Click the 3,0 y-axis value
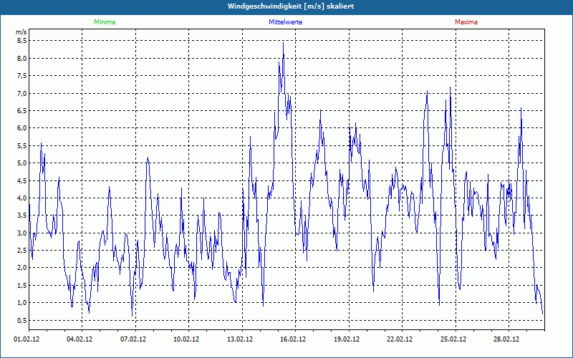This screenshot has width=573, height=358. [22, 233]
